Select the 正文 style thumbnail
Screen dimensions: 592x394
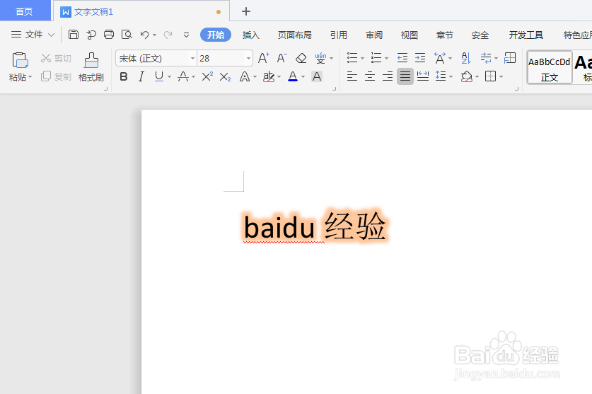550,68
